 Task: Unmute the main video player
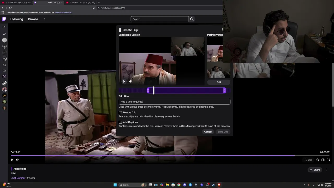(x=17, y=160)
